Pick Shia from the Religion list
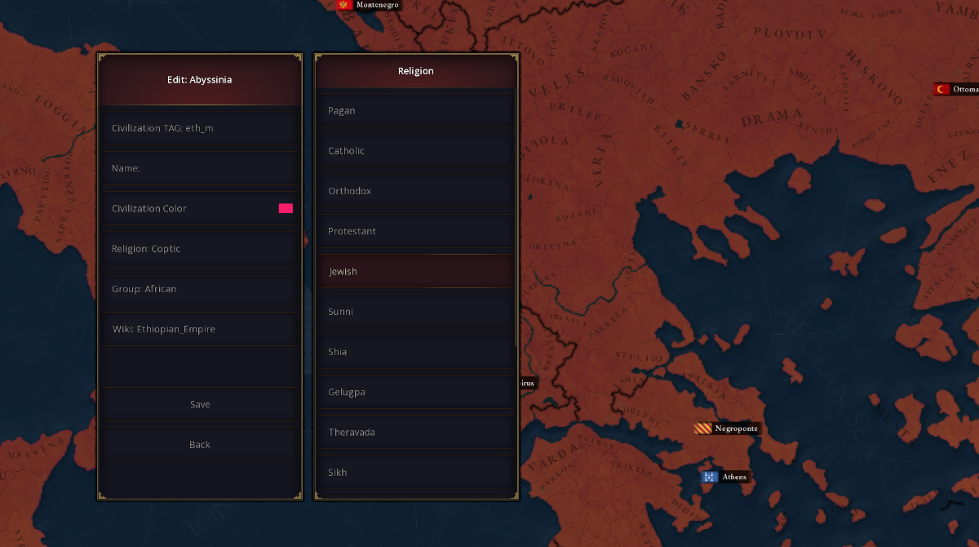 [416, 351]
